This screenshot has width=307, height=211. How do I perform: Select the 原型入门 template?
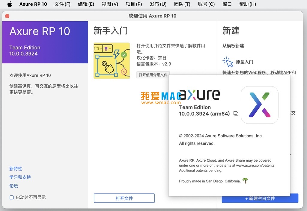point(244,62)
